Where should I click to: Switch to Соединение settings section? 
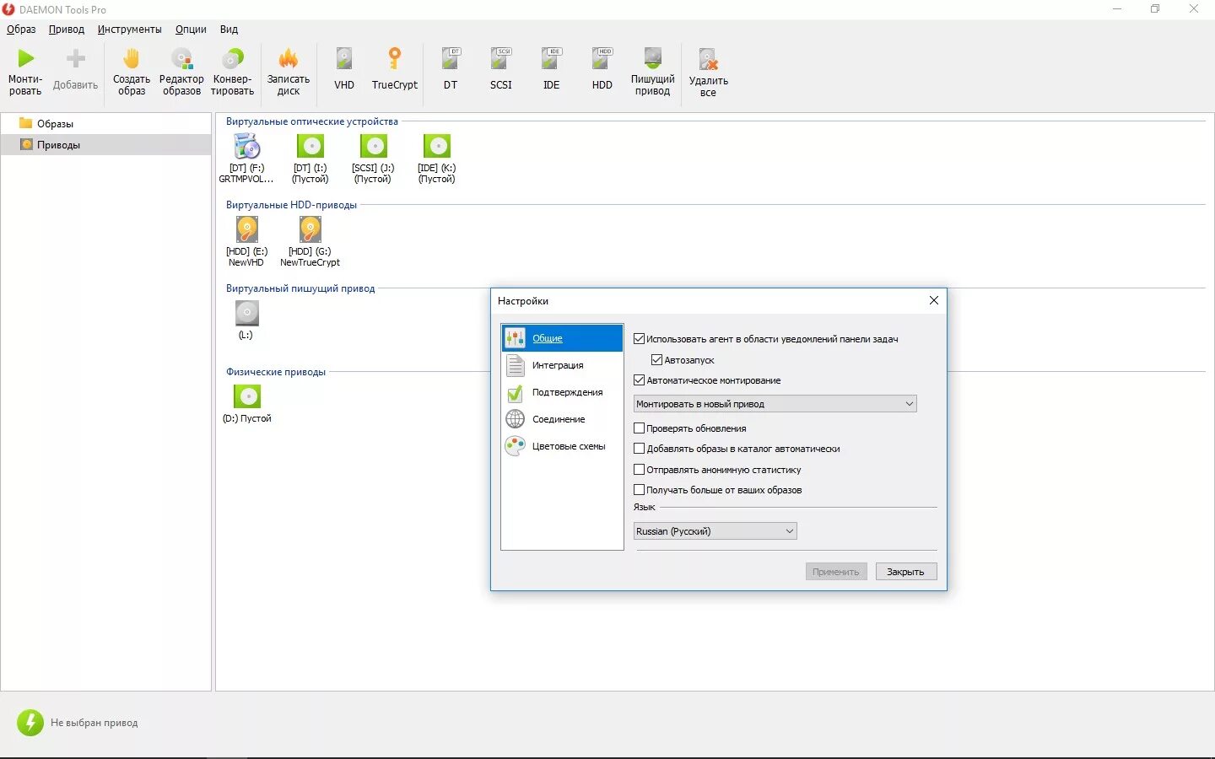(562, 419)
